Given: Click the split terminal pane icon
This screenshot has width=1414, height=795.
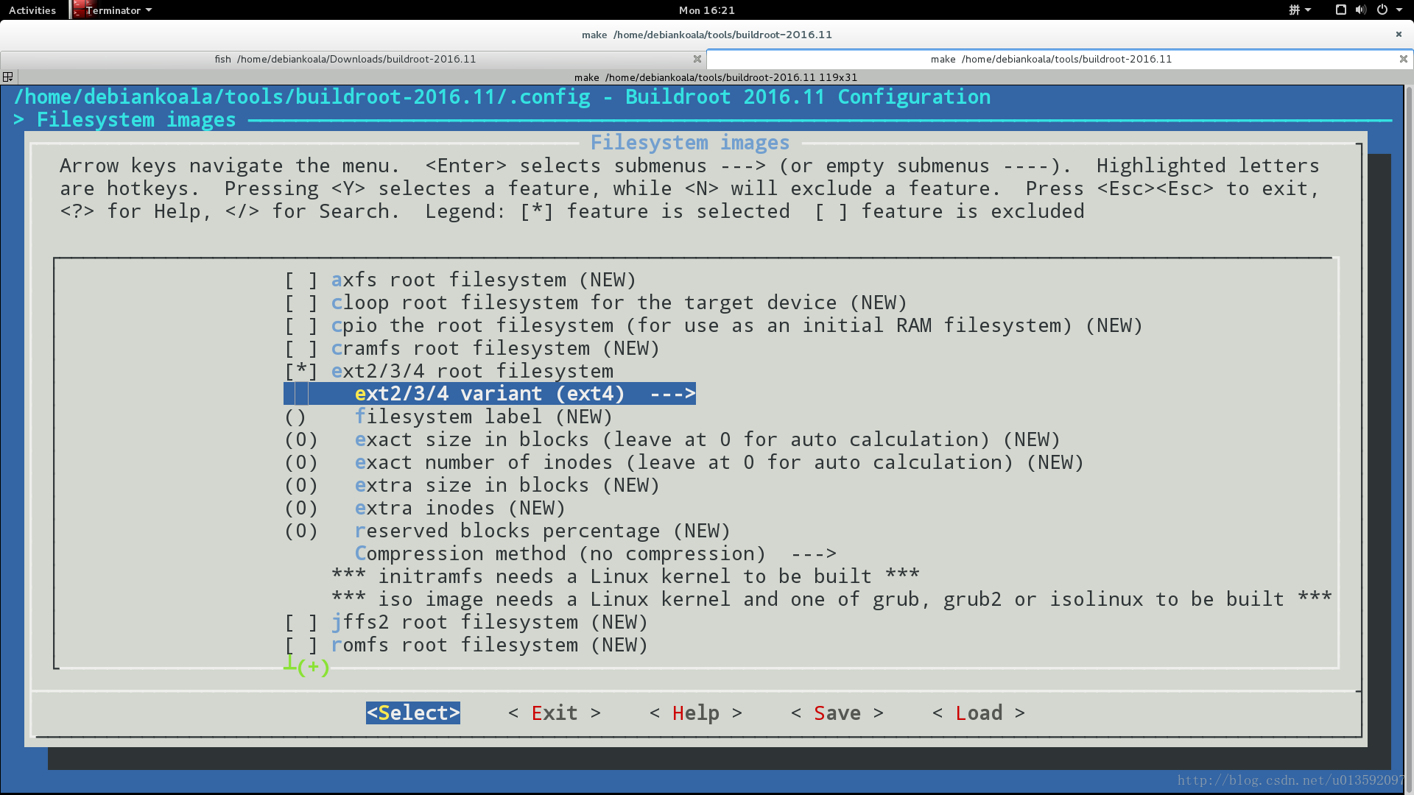Looking at the screenshot, I should click(9, 77).
